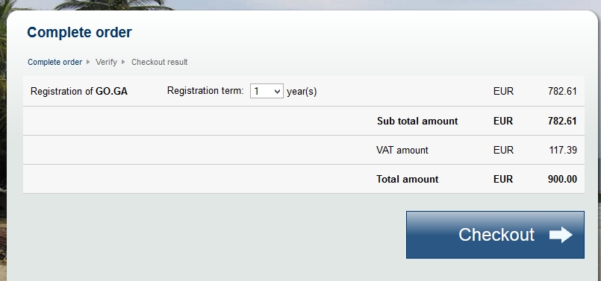Click the breadcrumb arrow after Complete order

pos(88,62)
